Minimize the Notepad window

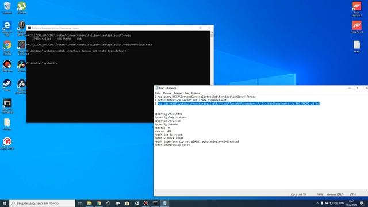pos(350,88)
